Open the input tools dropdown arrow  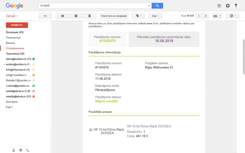pyautogui.click(x=220, y=16)
